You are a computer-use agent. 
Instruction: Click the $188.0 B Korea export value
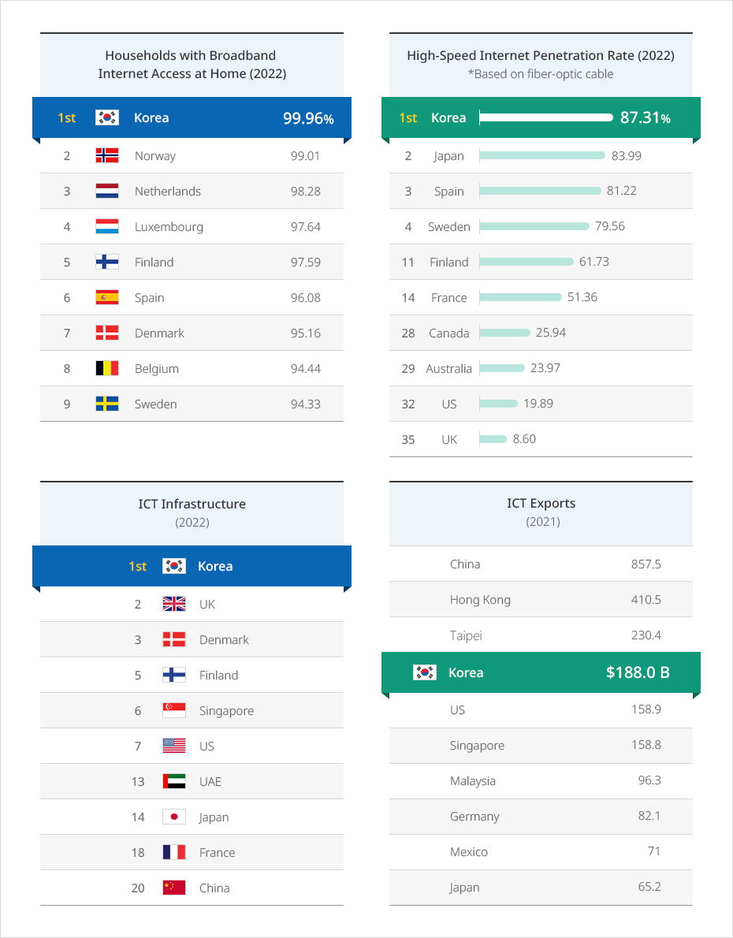[638, 672]
